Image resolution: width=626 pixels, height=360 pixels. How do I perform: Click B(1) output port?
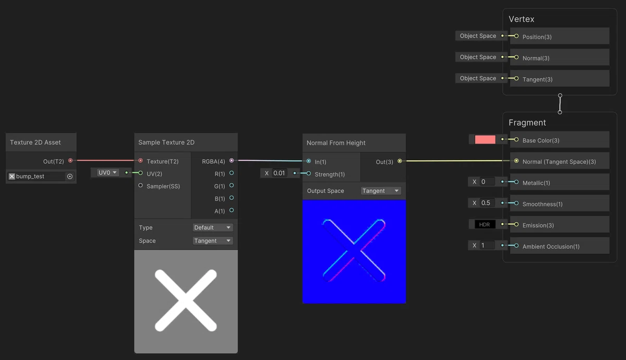[231, 198]
